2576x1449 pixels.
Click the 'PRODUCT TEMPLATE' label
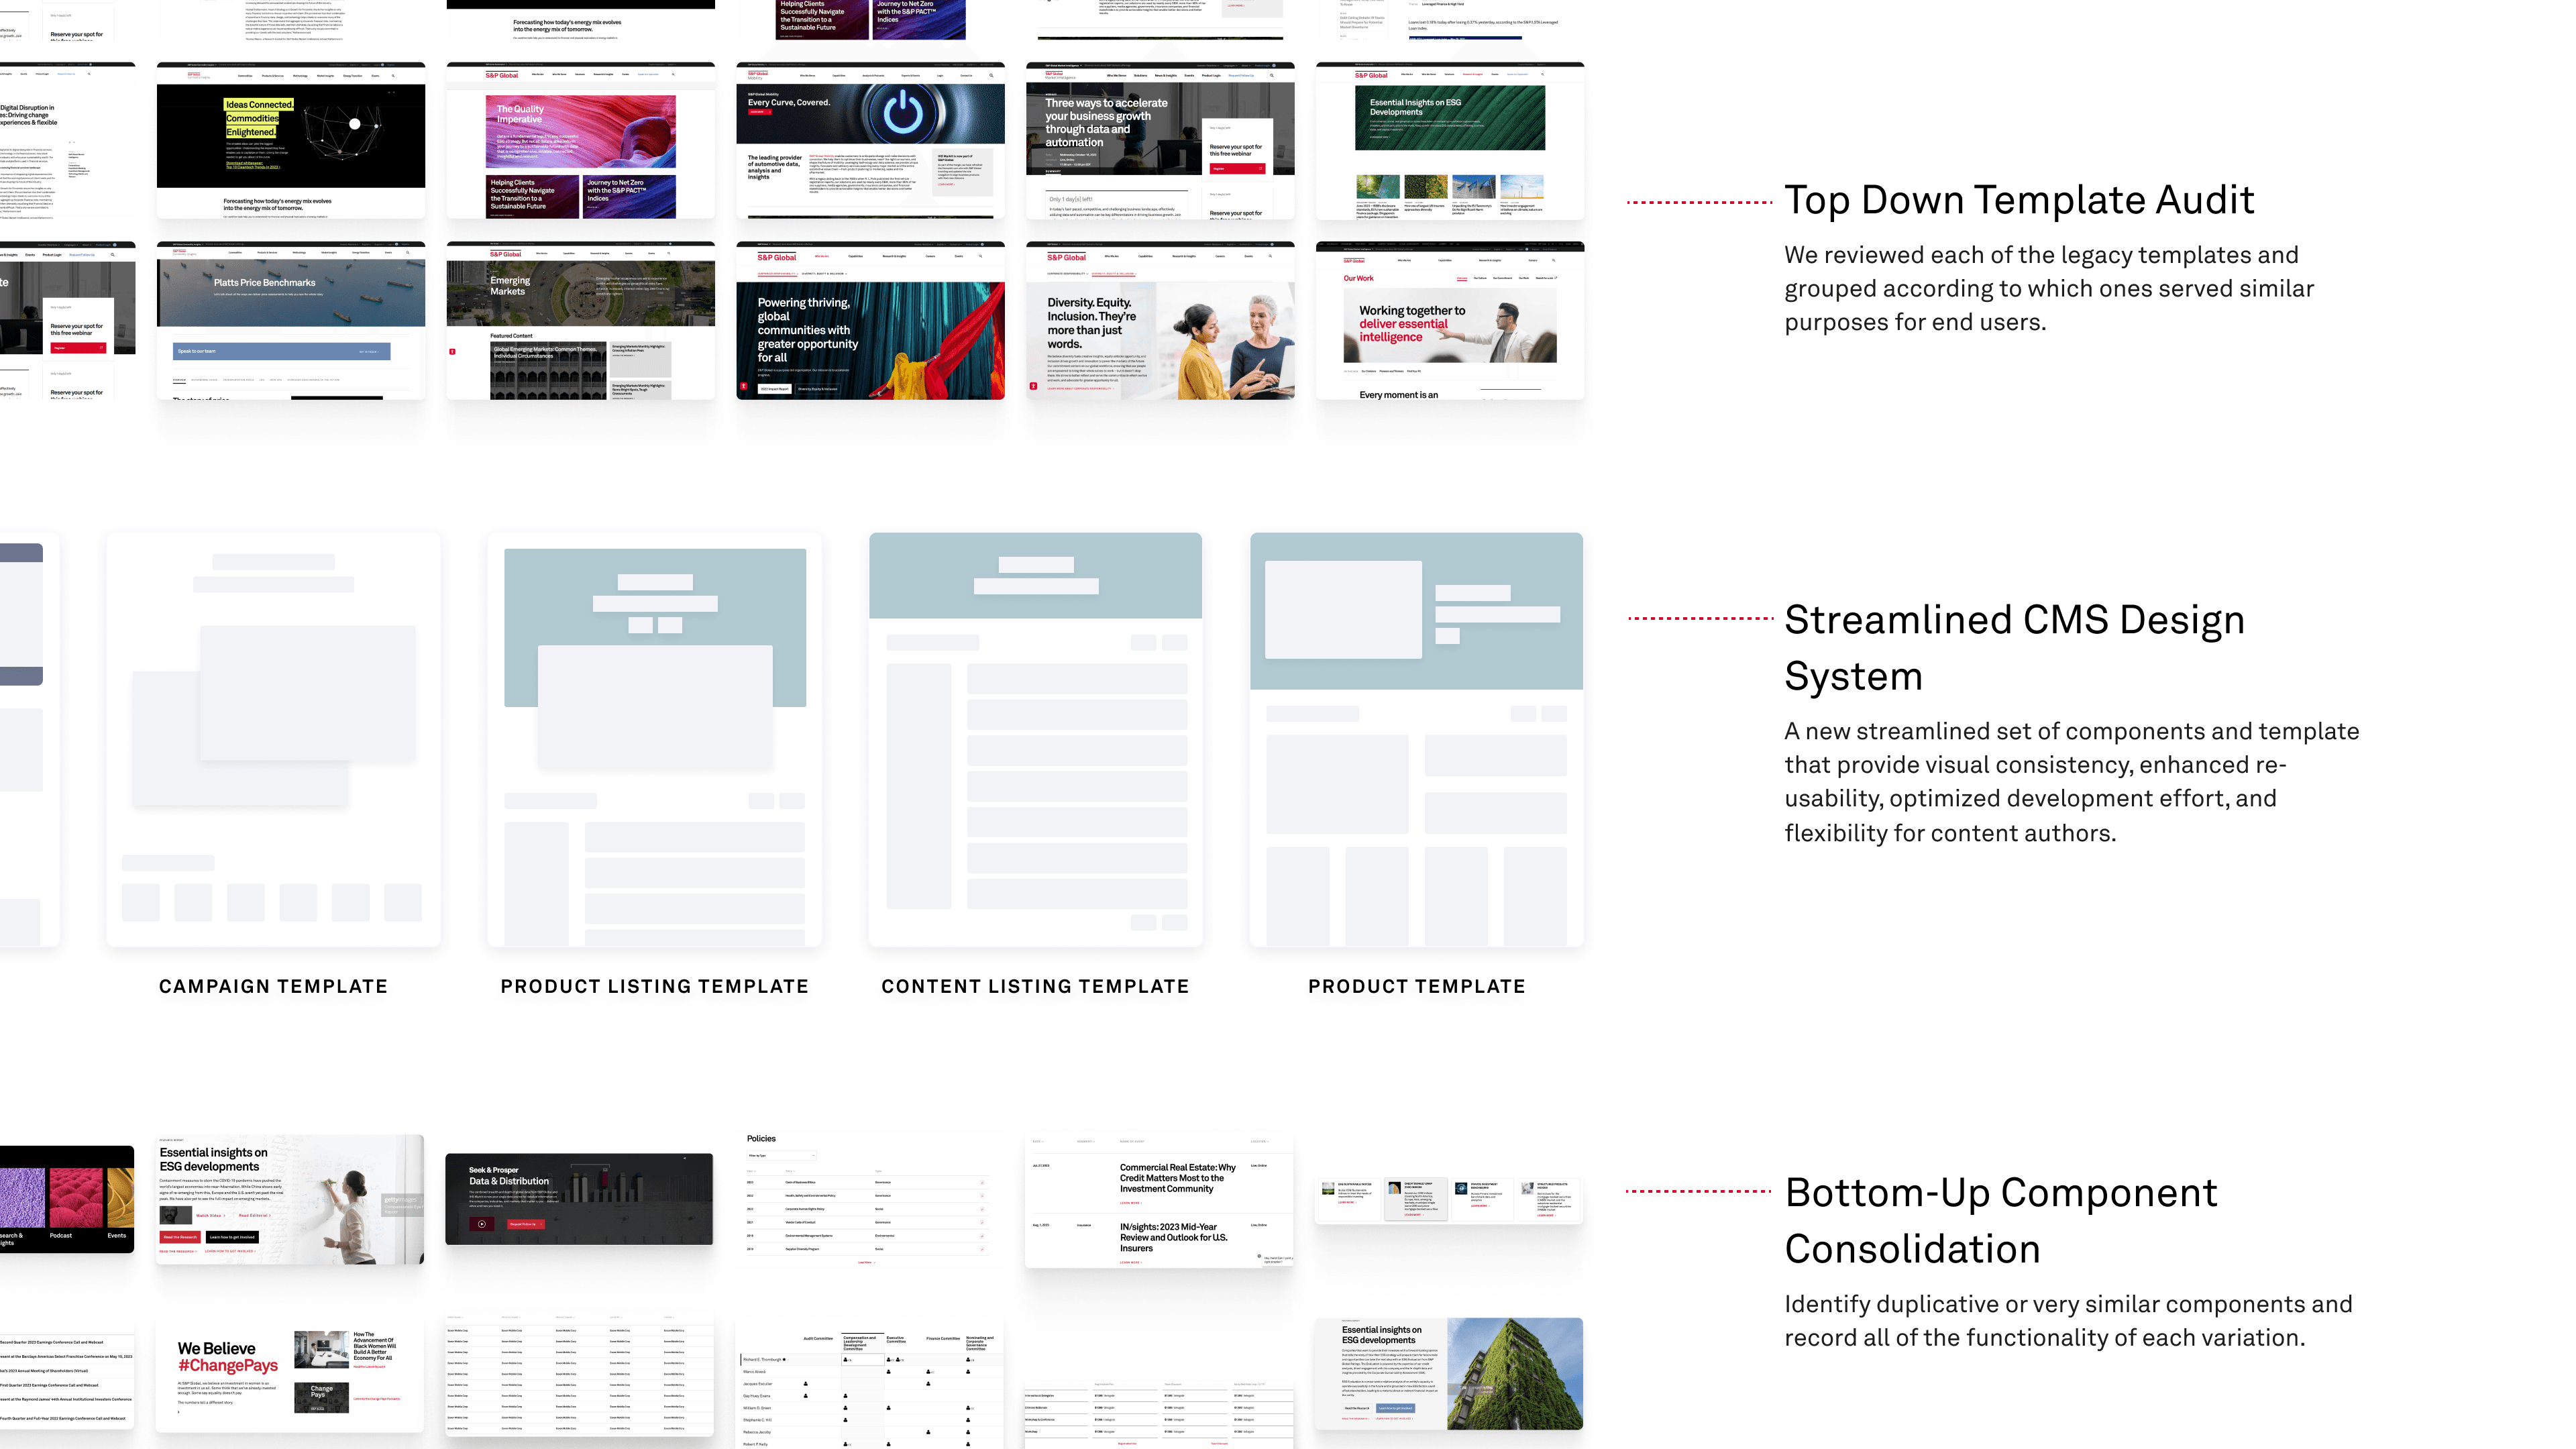point(1417,987)
